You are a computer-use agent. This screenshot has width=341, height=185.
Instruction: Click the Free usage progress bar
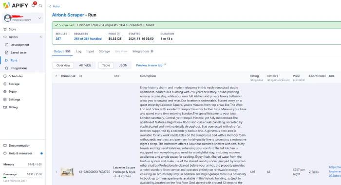[22, 177]
